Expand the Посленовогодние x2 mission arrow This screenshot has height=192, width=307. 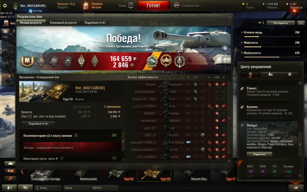pos(76,136)
